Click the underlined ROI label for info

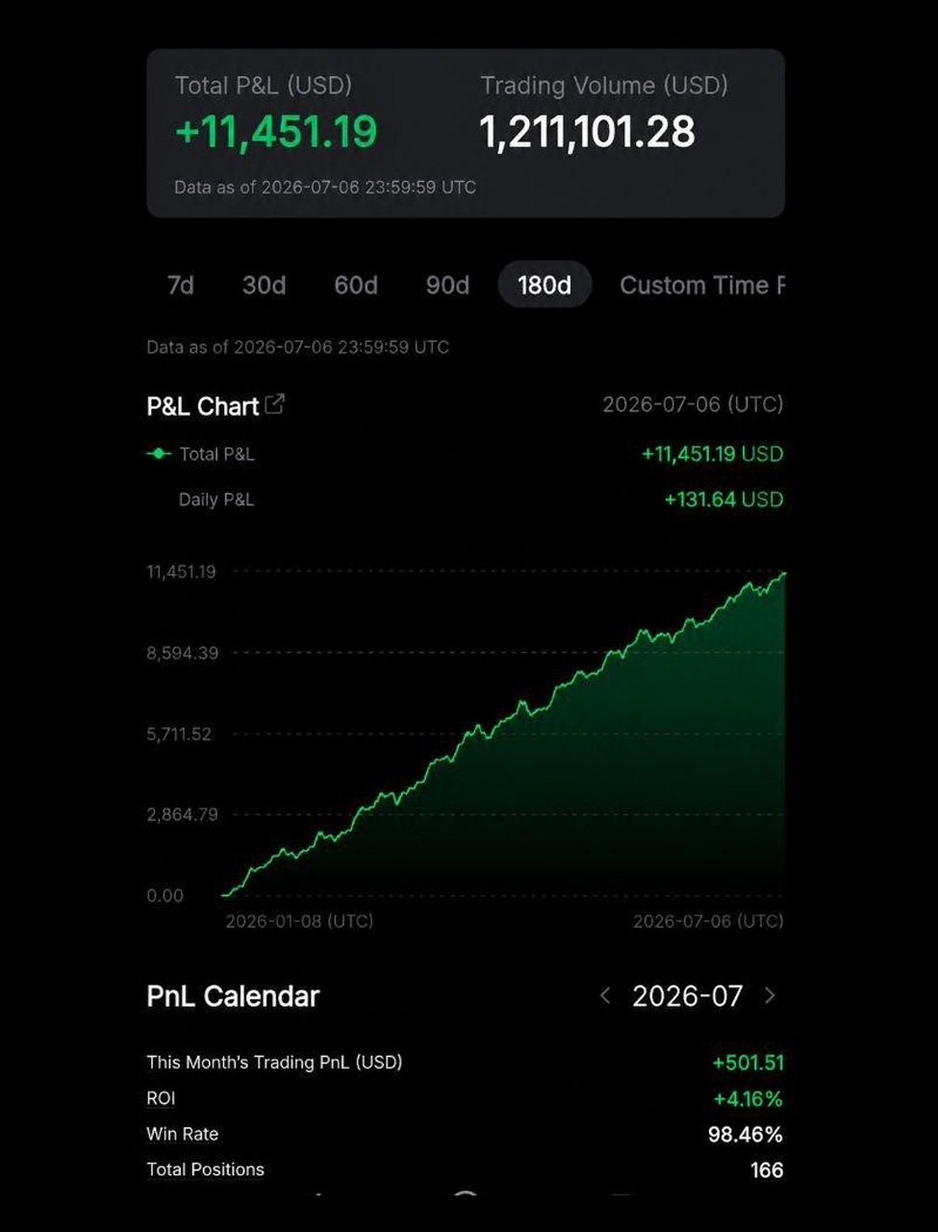tap(161, 1098)
